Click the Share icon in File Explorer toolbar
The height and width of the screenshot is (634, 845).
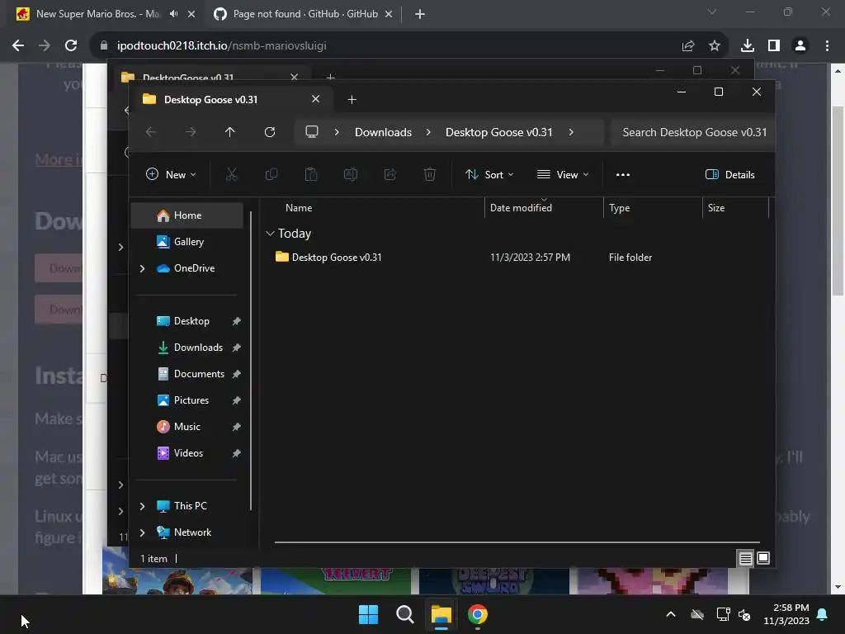click(x=390, y=174)
